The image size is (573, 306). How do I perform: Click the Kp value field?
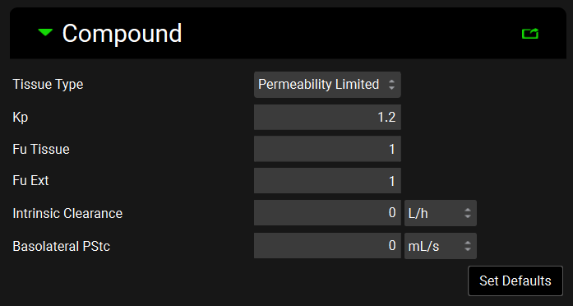pos(327,117)
